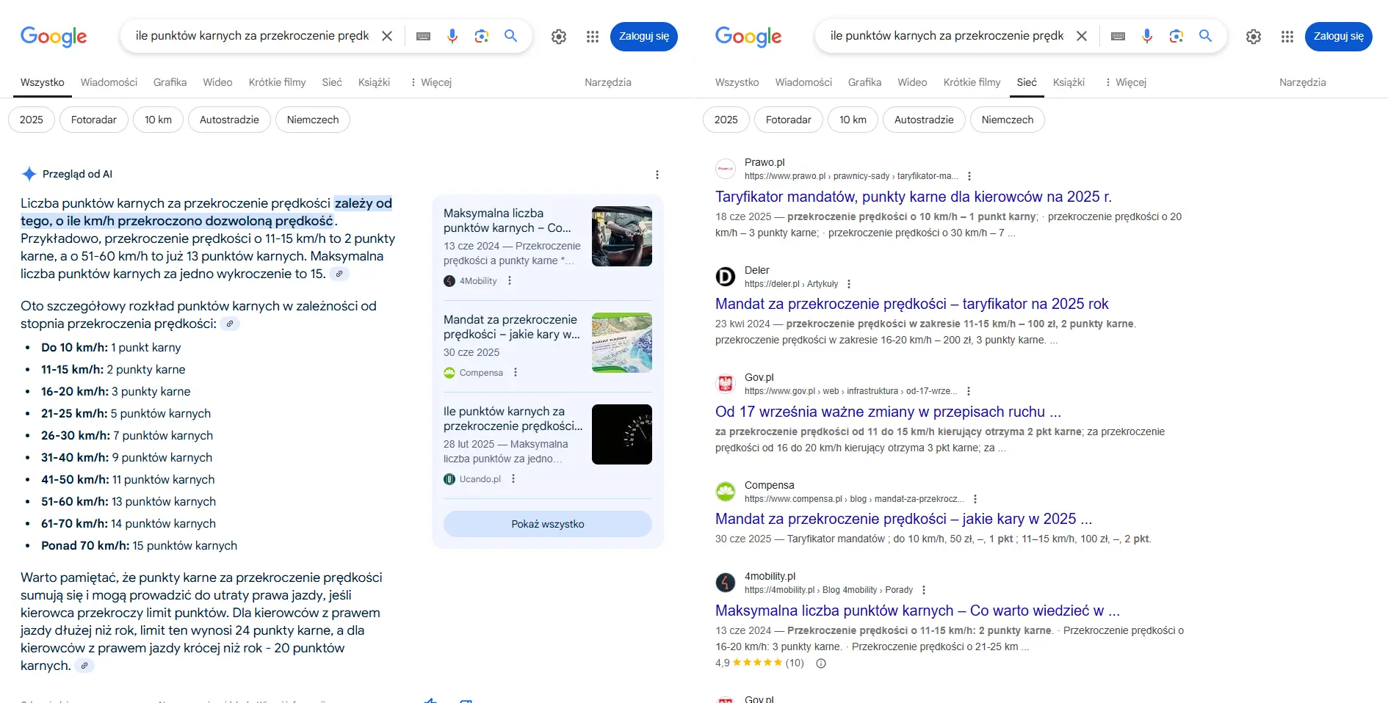Click 'Zaloguj się' in left window

click(644, 37)
